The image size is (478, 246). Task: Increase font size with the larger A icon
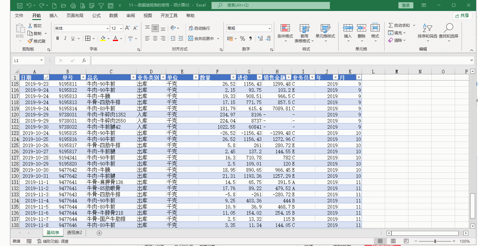tap(127, 28)
